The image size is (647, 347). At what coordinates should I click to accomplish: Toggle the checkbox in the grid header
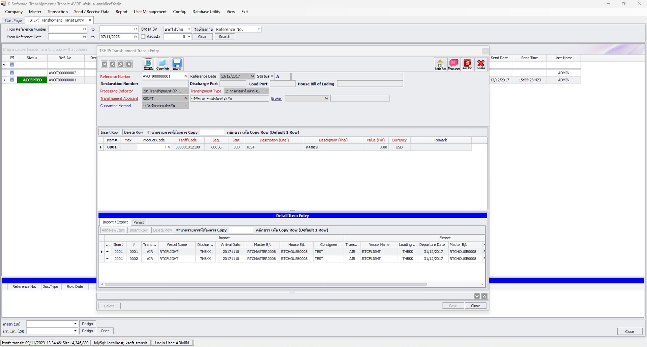point(12,58)
